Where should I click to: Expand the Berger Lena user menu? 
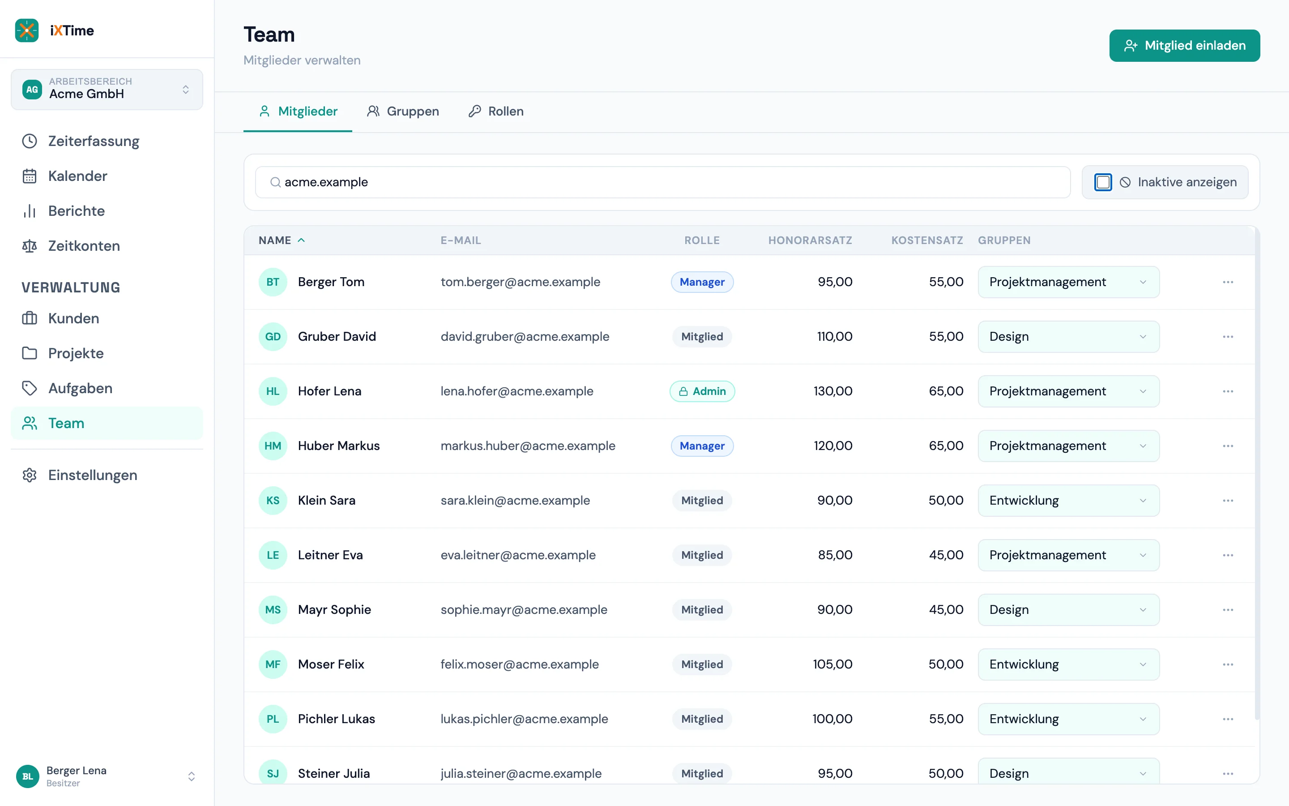click(107, 776)
